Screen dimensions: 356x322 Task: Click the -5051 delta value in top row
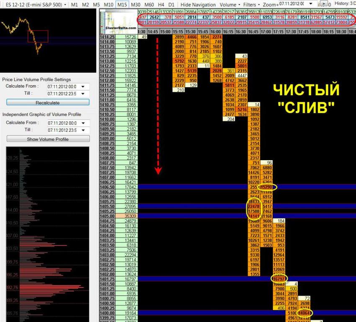click(x=179, y=17)
